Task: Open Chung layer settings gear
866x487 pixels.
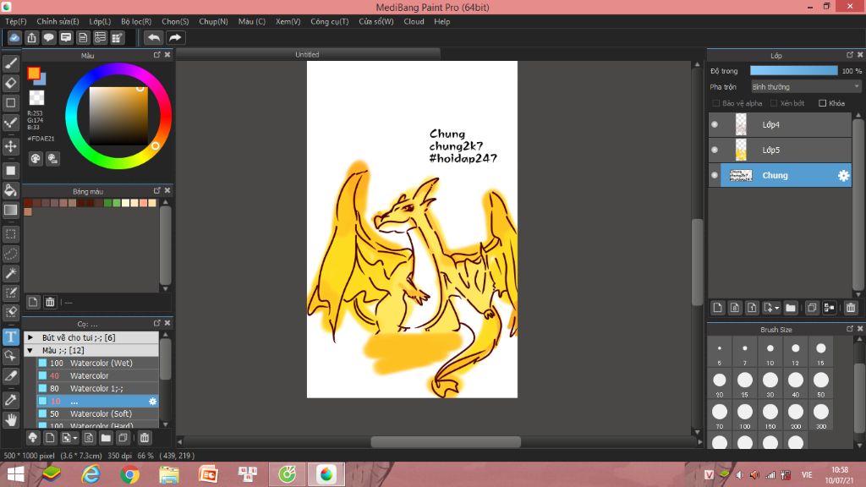Action: coord(843,176)
